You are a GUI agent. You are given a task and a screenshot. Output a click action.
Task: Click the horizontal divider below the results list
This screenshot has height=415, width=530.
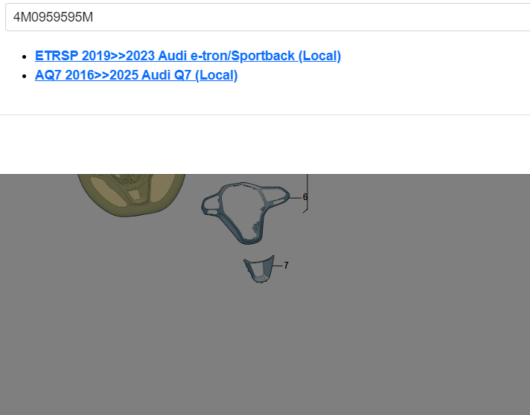pos(265,115)
